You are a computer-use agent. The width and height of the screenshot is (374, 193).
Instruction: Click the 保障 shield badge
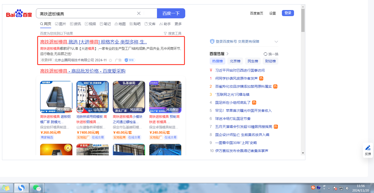[130, 60]
